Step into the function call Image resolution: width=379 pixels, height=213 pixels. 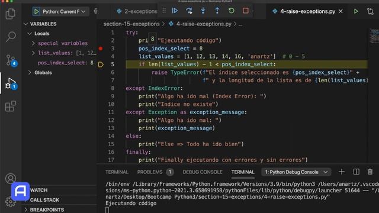pyautogui.click(x=203, y=11)
